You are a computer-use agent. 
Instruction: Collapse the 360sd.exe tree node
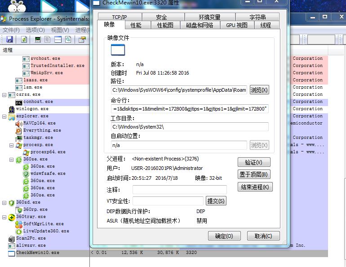(x=4, y=203)
